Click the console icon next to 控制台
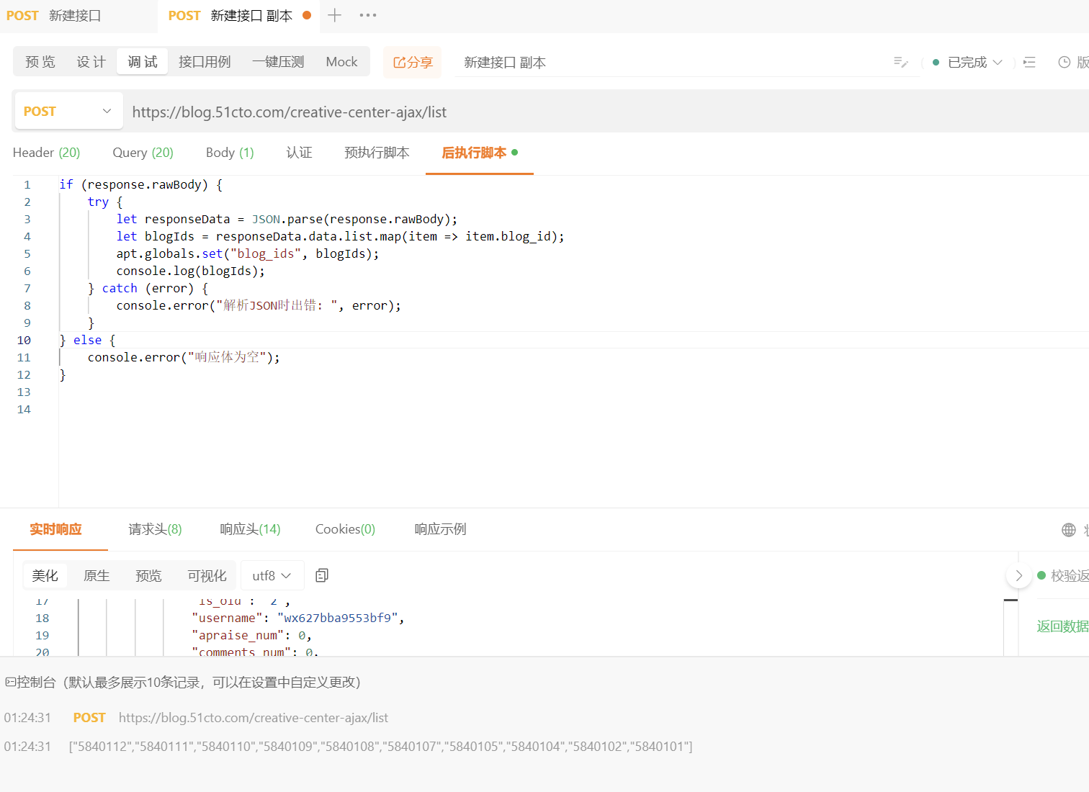 coord(9,681)
